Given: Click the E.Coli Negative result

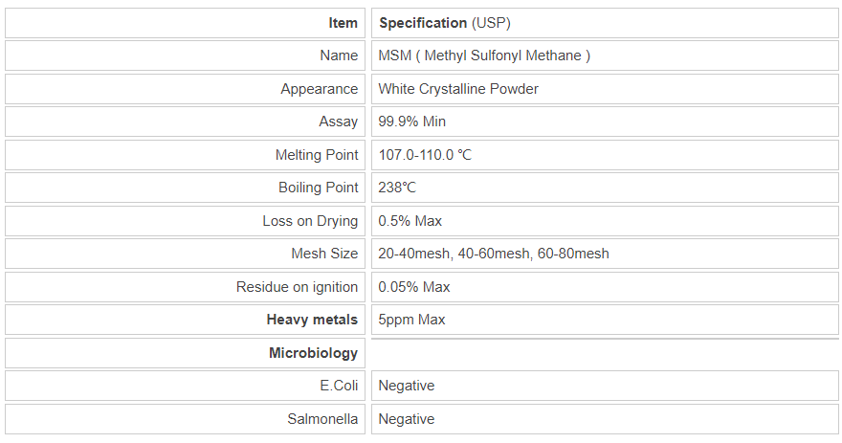Looking at the screenshot, I should coord(406,386).
